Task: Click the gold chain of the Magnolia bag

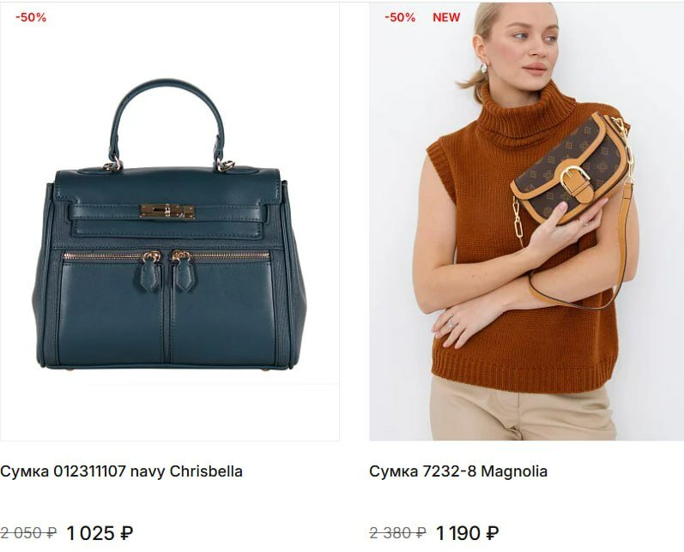Action: [x=518, y=223]
